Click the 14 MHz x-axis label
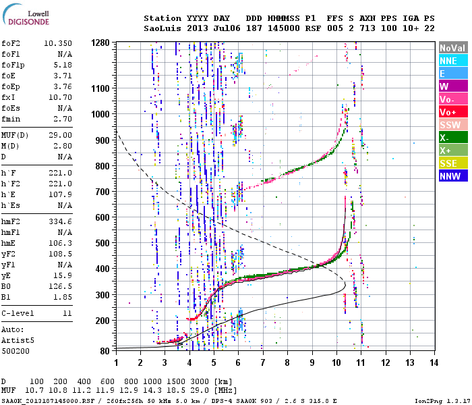Screen dimensions: 472x405 point(434,363)
